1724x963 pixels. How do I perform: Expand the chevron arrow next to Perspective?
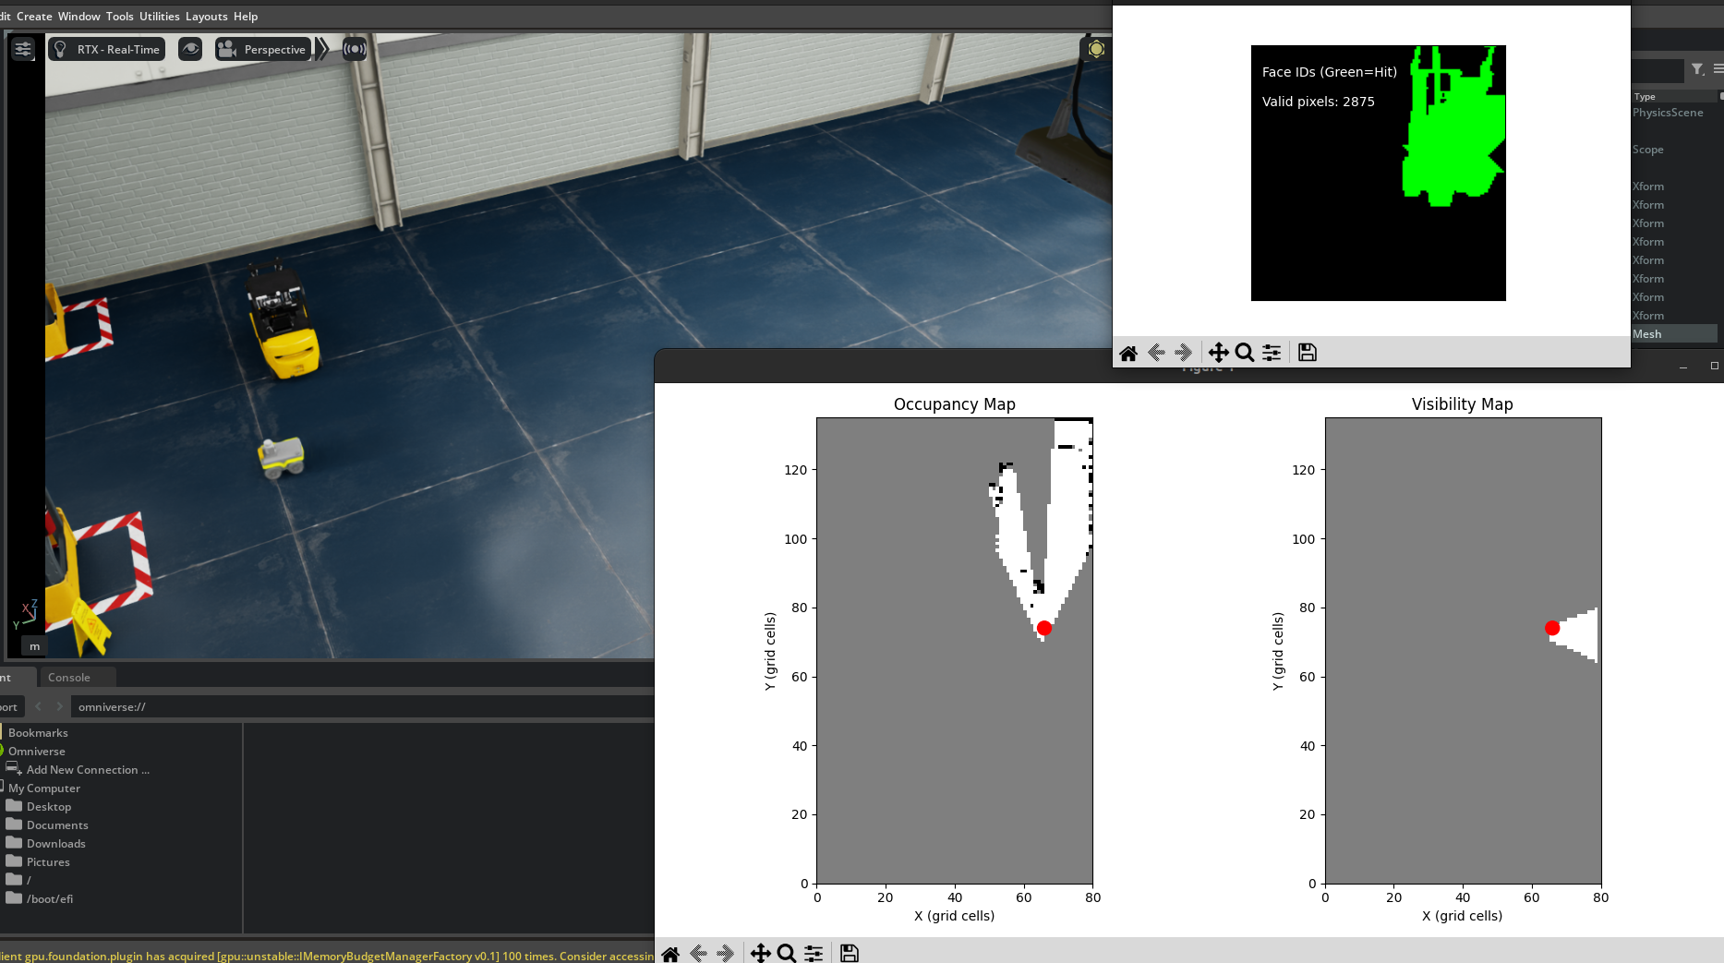pyautogui.click(x=322, y=49)
